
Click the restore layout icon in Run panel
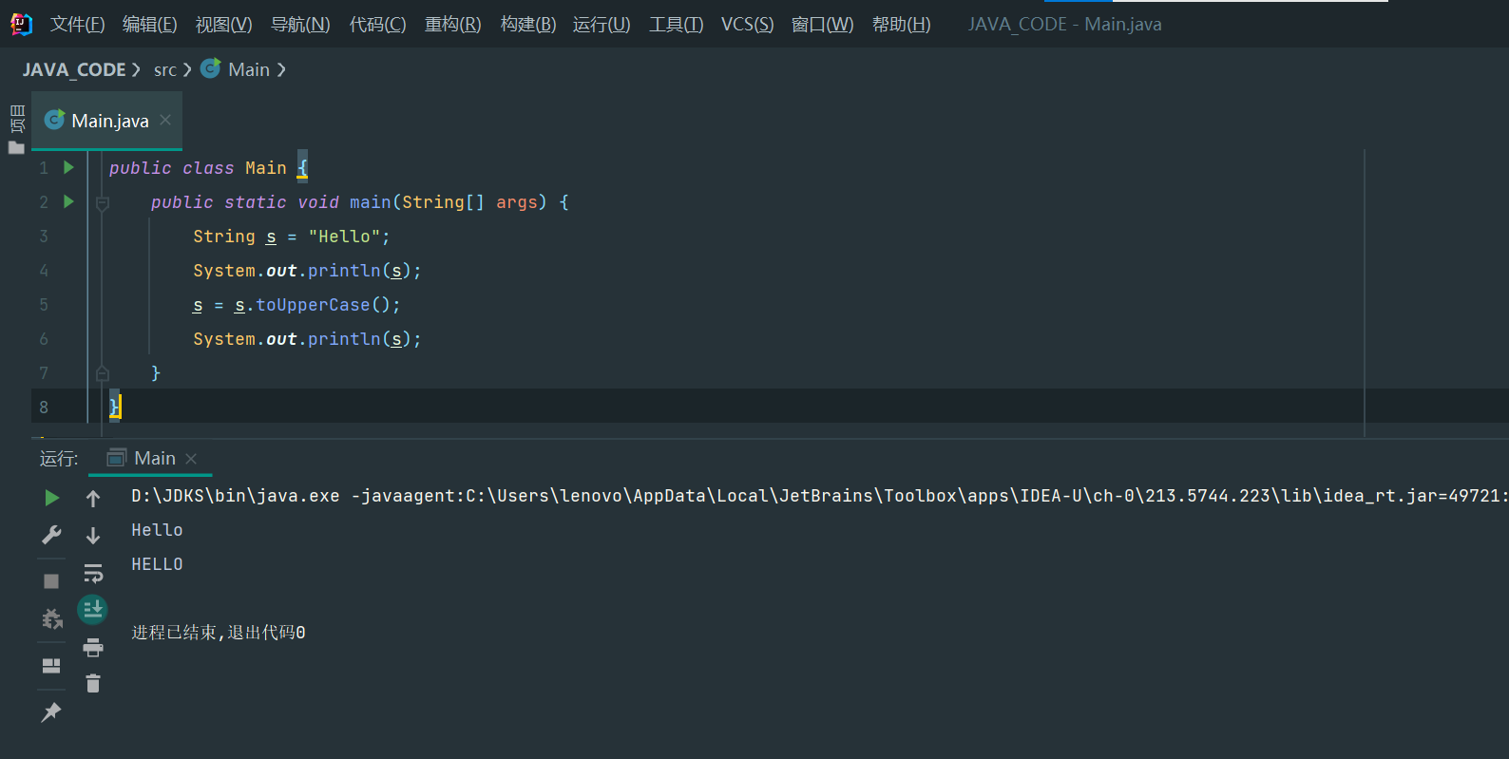click(x=51, y=665)
